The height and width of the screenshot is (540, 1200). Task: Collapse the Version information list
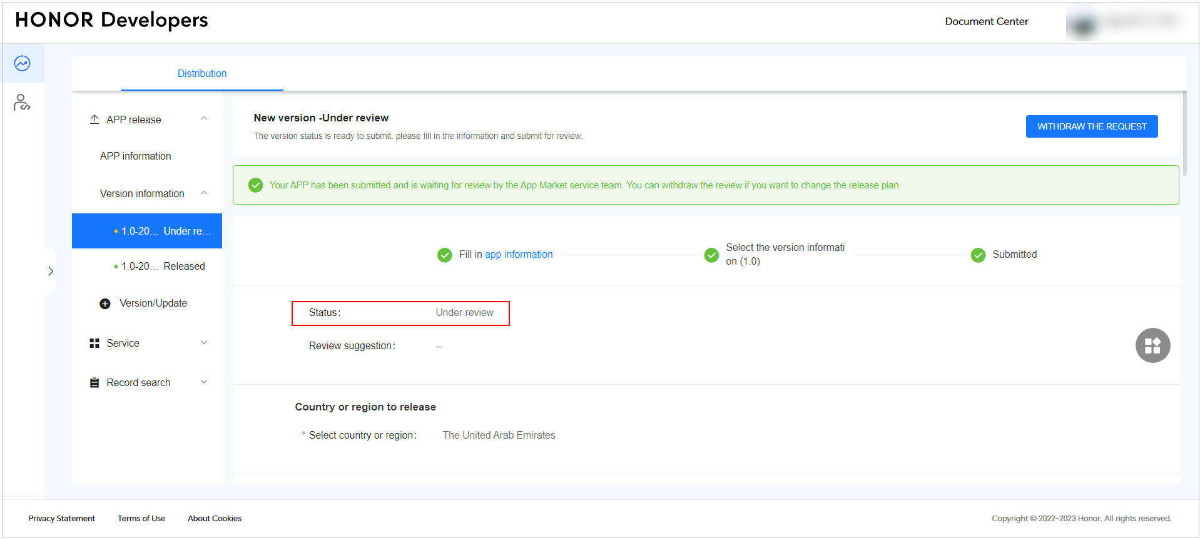pos(204,193)
